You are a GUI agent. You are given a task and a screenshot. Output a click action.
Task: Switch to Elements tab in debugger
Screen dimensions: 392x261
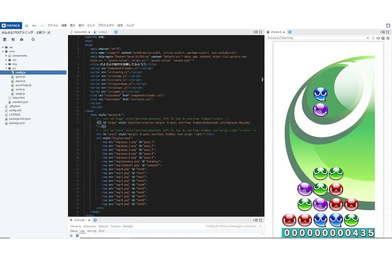(75, 227)
